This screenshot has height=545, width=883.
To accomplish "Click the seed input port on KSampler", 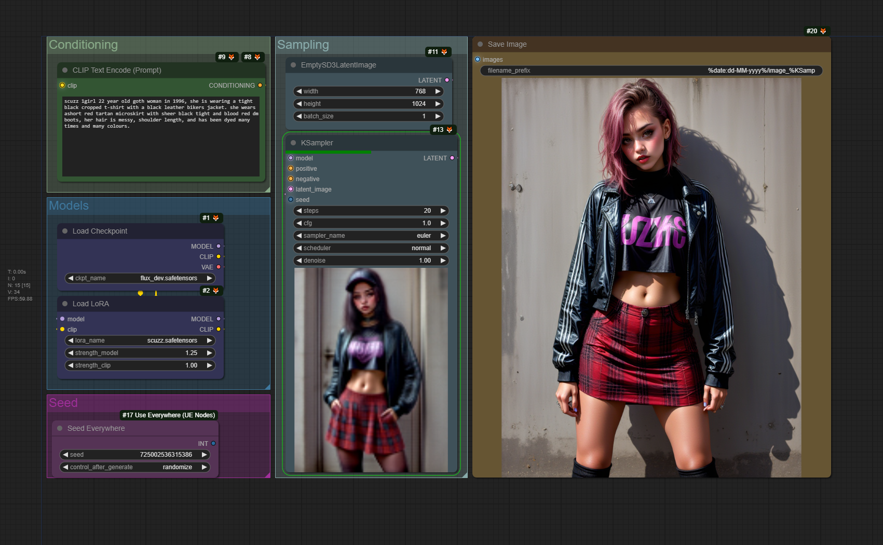I will coord(291,199).
